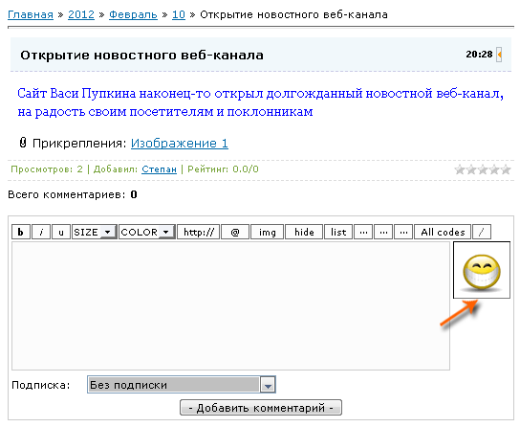The height and width of the screenshot is (427, 520).
Task: Insert email with the @ button
Action: pos(235,232)
